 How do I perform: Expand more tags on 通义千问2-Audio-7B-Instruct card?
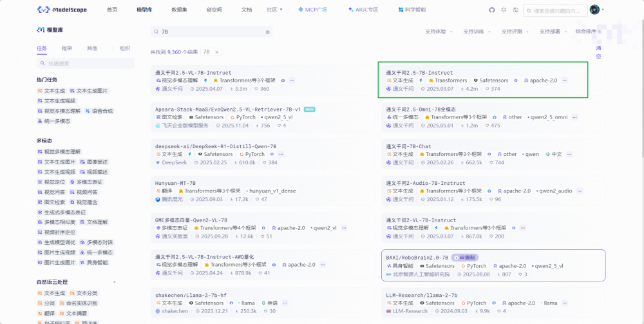[x=580, y=191]
